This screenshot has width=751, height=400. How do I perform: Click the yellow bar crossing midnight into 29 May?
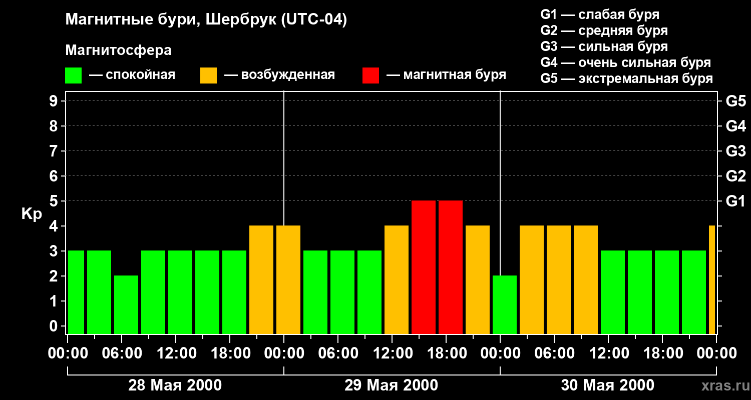coord(288,280)
